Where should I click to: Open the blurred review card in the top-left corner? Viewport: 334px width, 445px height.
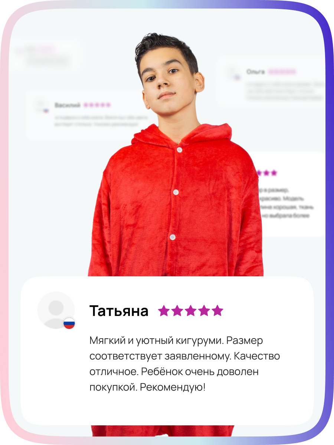(45, 55)
